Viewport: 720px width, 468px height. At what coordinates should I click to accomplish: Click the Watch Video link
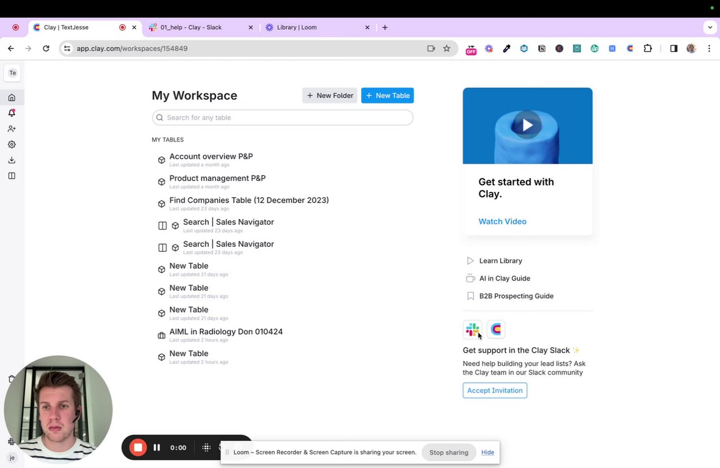[502, 222]
